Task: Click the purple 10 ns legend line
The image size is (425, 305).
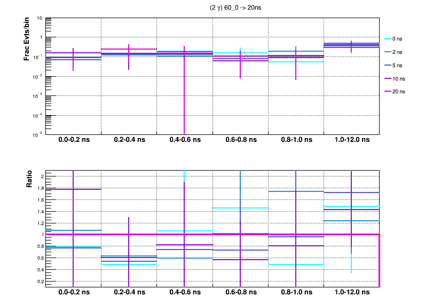Action: (x=387, y=78)
